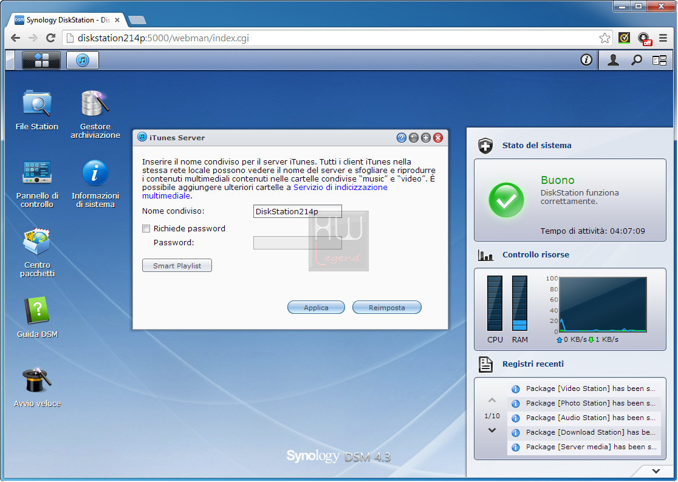Maximize the iTunes Server window
Viewport: 678px width, 482px height.
pos(426,138)
